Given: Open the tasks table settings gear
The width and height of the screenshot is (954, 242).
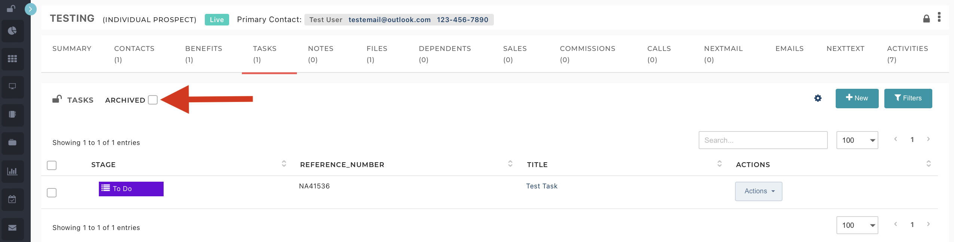Looking at the screenshot, I should pos(818,98).
